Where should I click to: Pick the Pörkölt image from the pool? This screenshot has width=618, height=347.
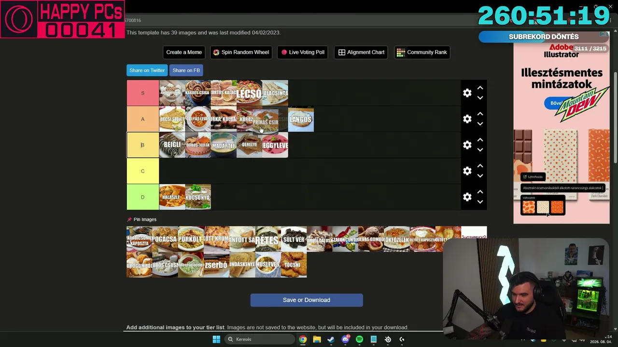[x=191, y=239]
